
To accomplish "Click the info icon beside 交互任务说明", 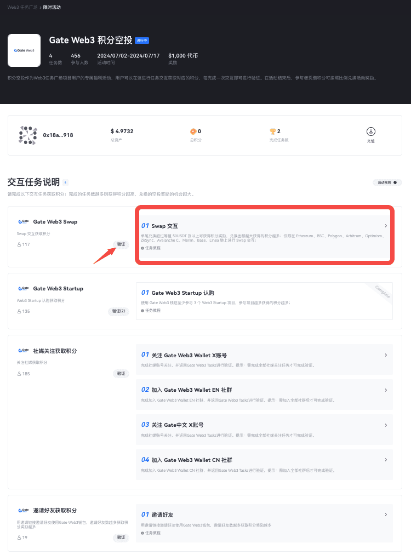I will [66, 182].
